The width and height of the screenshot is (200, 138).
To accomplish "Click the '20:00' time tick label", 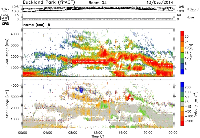I will [x=148, y=133].
